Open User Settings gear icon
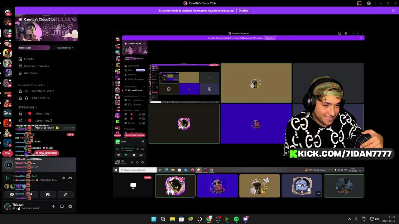Viewport: 399px width, 224px height. pyautogui.click(x=70, y=206)
